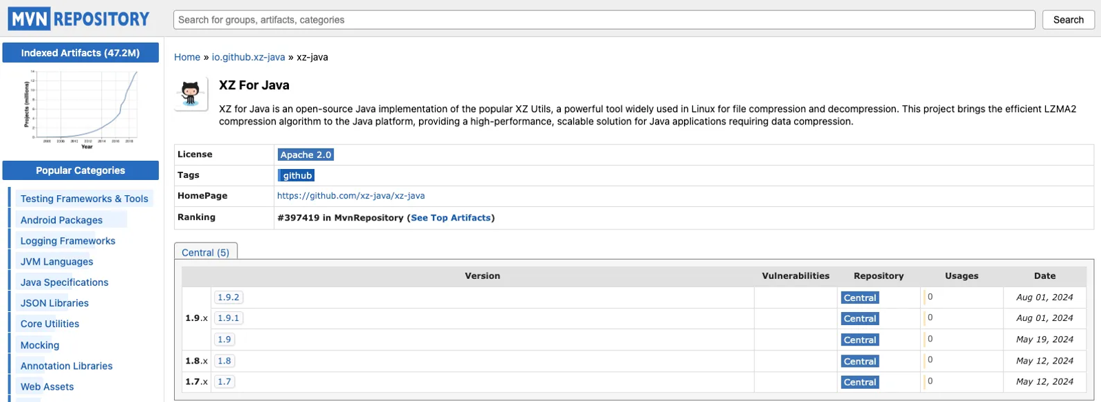The height and width of the screenshot is (402, 1101).
Task: Go to Home breadcrumb
Action: pyautogui.click(x=187, y=57)
